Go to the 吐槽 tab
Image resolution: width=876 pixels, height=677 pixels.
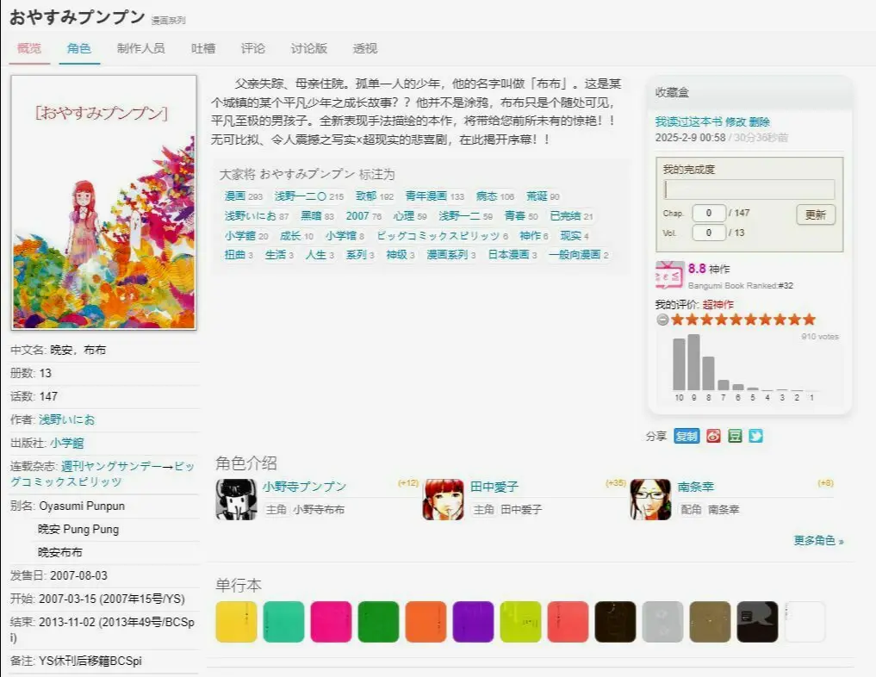(x=203, y=48)
